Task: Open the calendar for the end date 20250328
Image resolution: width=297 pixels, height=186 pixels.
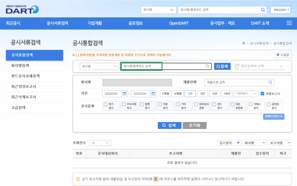Action: (x=154, y=94)
